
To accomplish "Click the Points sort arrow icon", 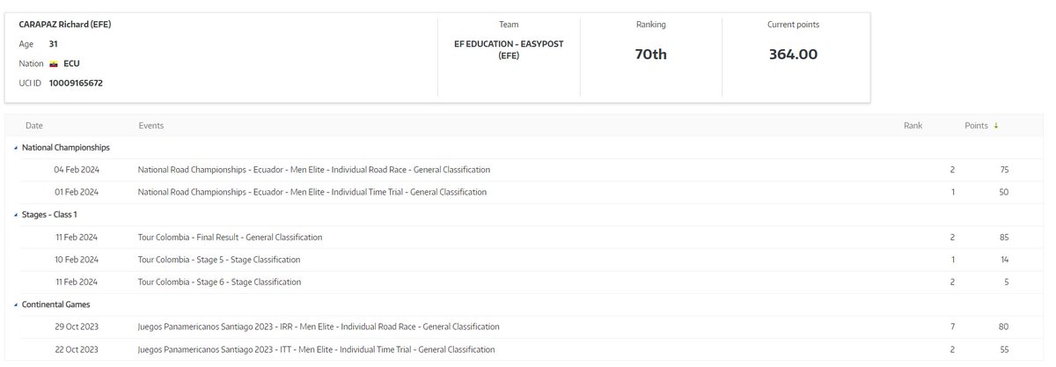I will [996, 126].
